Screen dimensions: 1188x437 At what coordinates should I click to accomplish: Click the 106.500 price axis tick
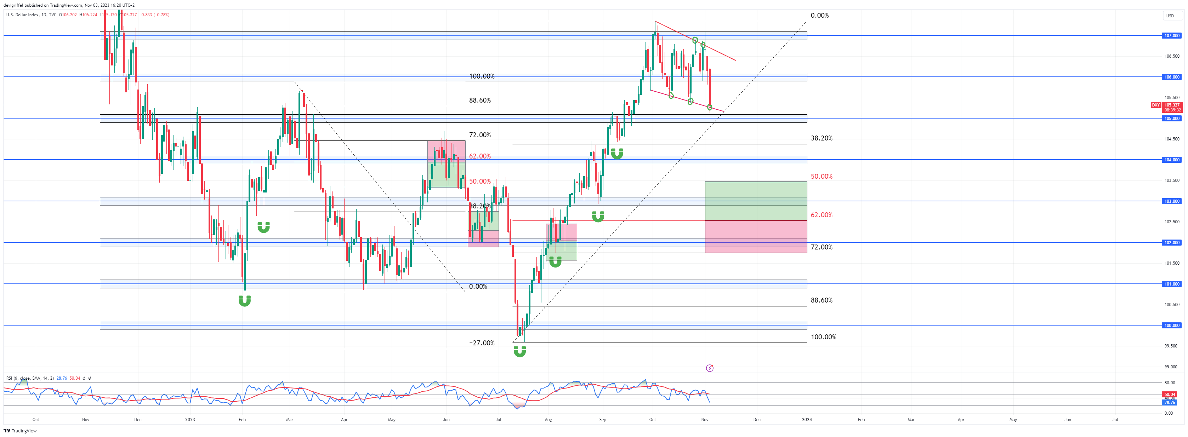tap(1172, 56)
